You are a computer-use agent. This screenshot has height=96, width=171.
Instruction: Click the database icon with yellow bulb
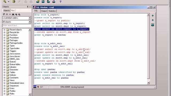point(38,2)
